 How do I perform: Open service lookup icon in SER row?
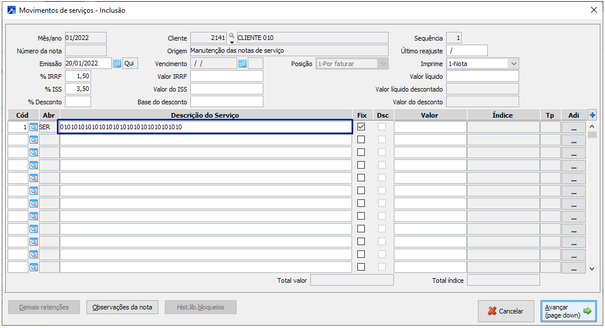pos(34,127)
